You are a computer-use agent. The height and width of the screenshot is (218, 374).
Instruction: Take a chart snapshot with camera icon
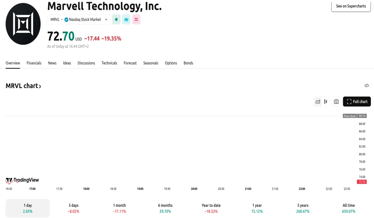(336, 102)
